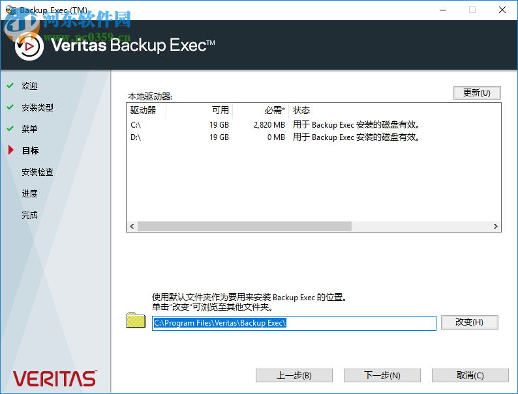Click the right scroll arrow of drive list

(x=496, y=226)
